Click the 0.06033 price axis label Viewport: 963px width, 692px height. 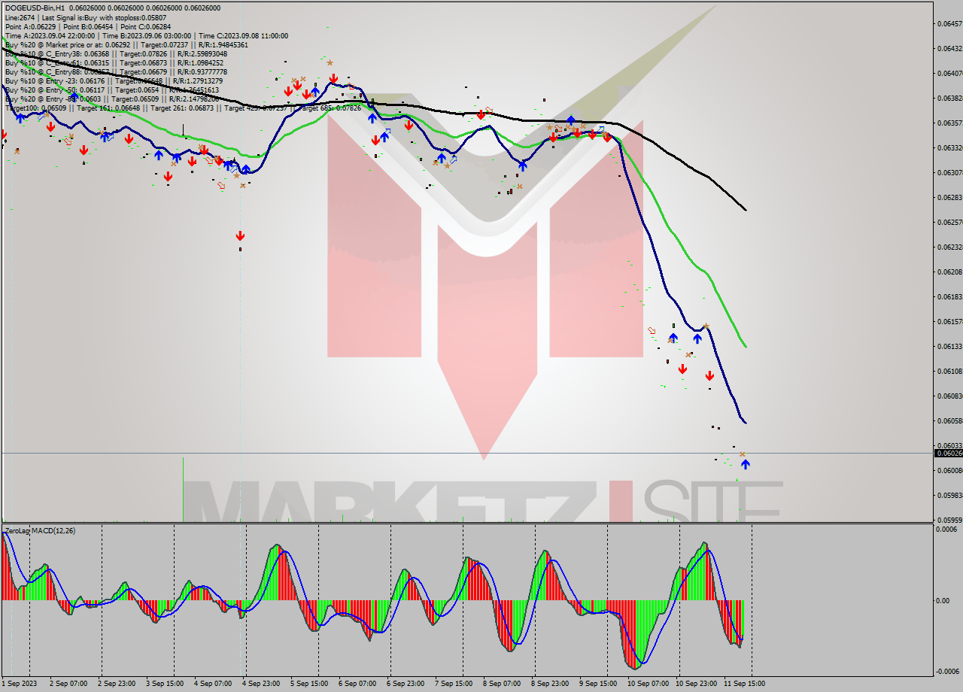tap(950, 445)
